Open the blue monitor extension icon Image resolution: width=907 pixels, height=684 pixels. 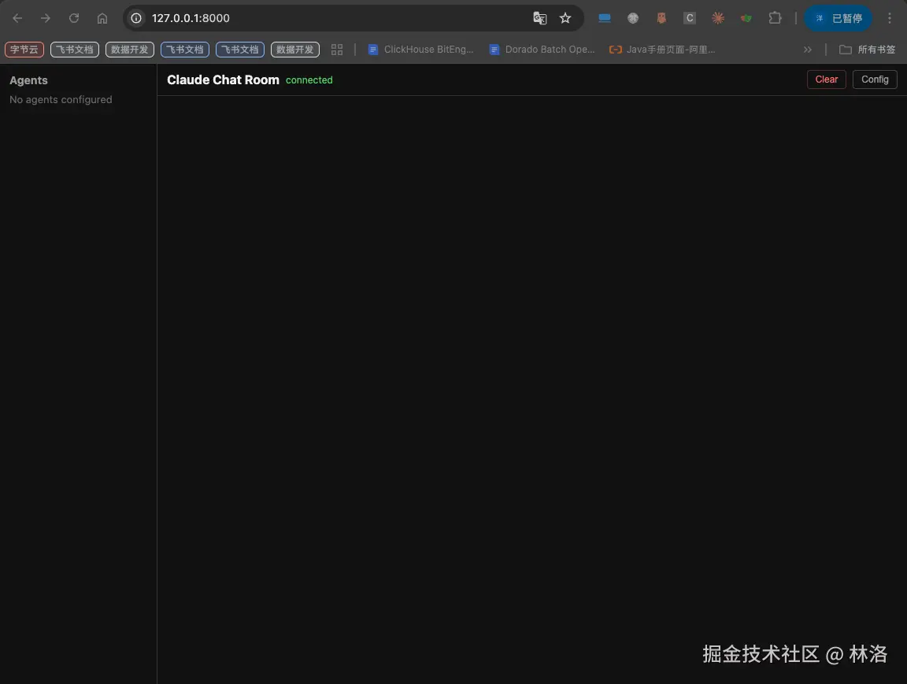(604, 17)
